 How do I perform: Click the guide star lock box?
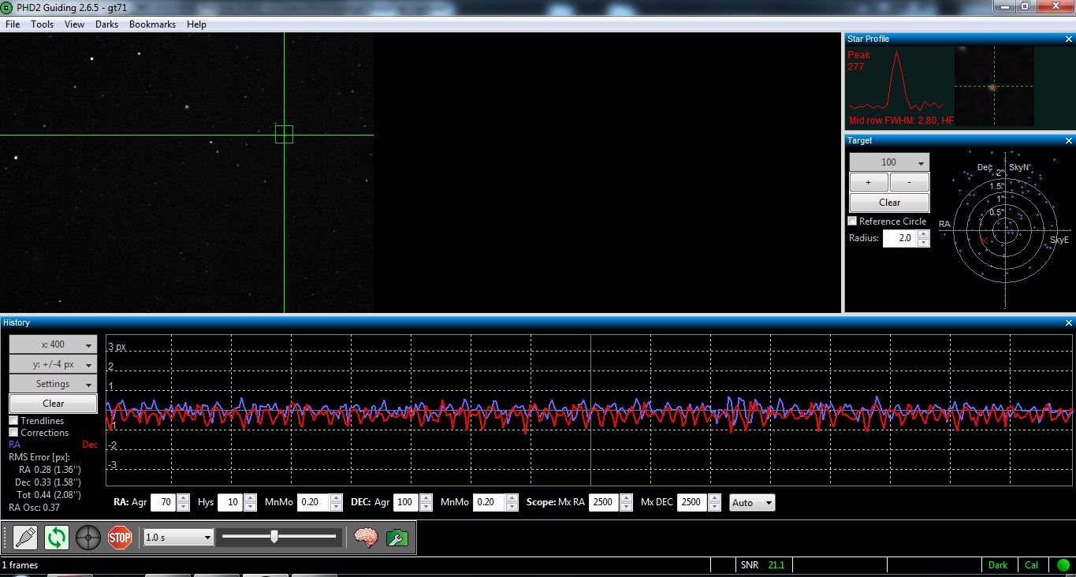click(x=284, y=134)
